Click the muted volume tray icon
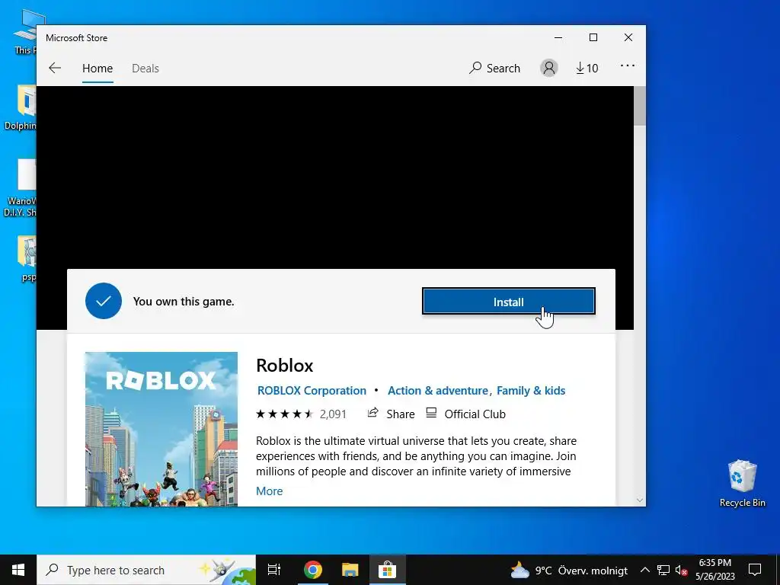Image resolution: width=780 pixels, height=585 pixels. 682,570
